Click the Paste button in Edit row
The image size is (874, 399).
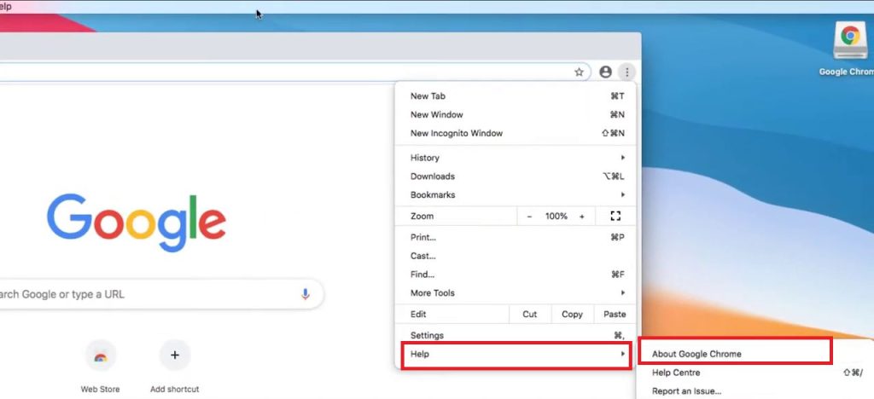[615, 314]
